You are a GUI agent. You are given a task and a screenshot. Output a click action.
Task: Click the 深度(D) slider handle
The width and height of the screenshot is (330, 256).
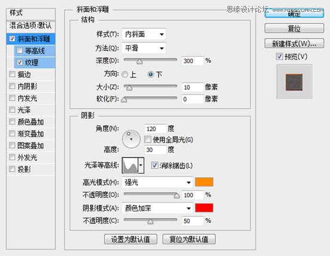click(139, 62)
